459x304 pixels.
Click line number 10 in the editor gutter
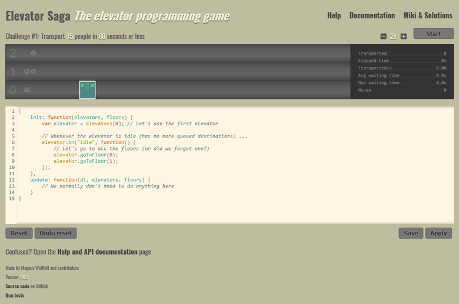point(12,168)
